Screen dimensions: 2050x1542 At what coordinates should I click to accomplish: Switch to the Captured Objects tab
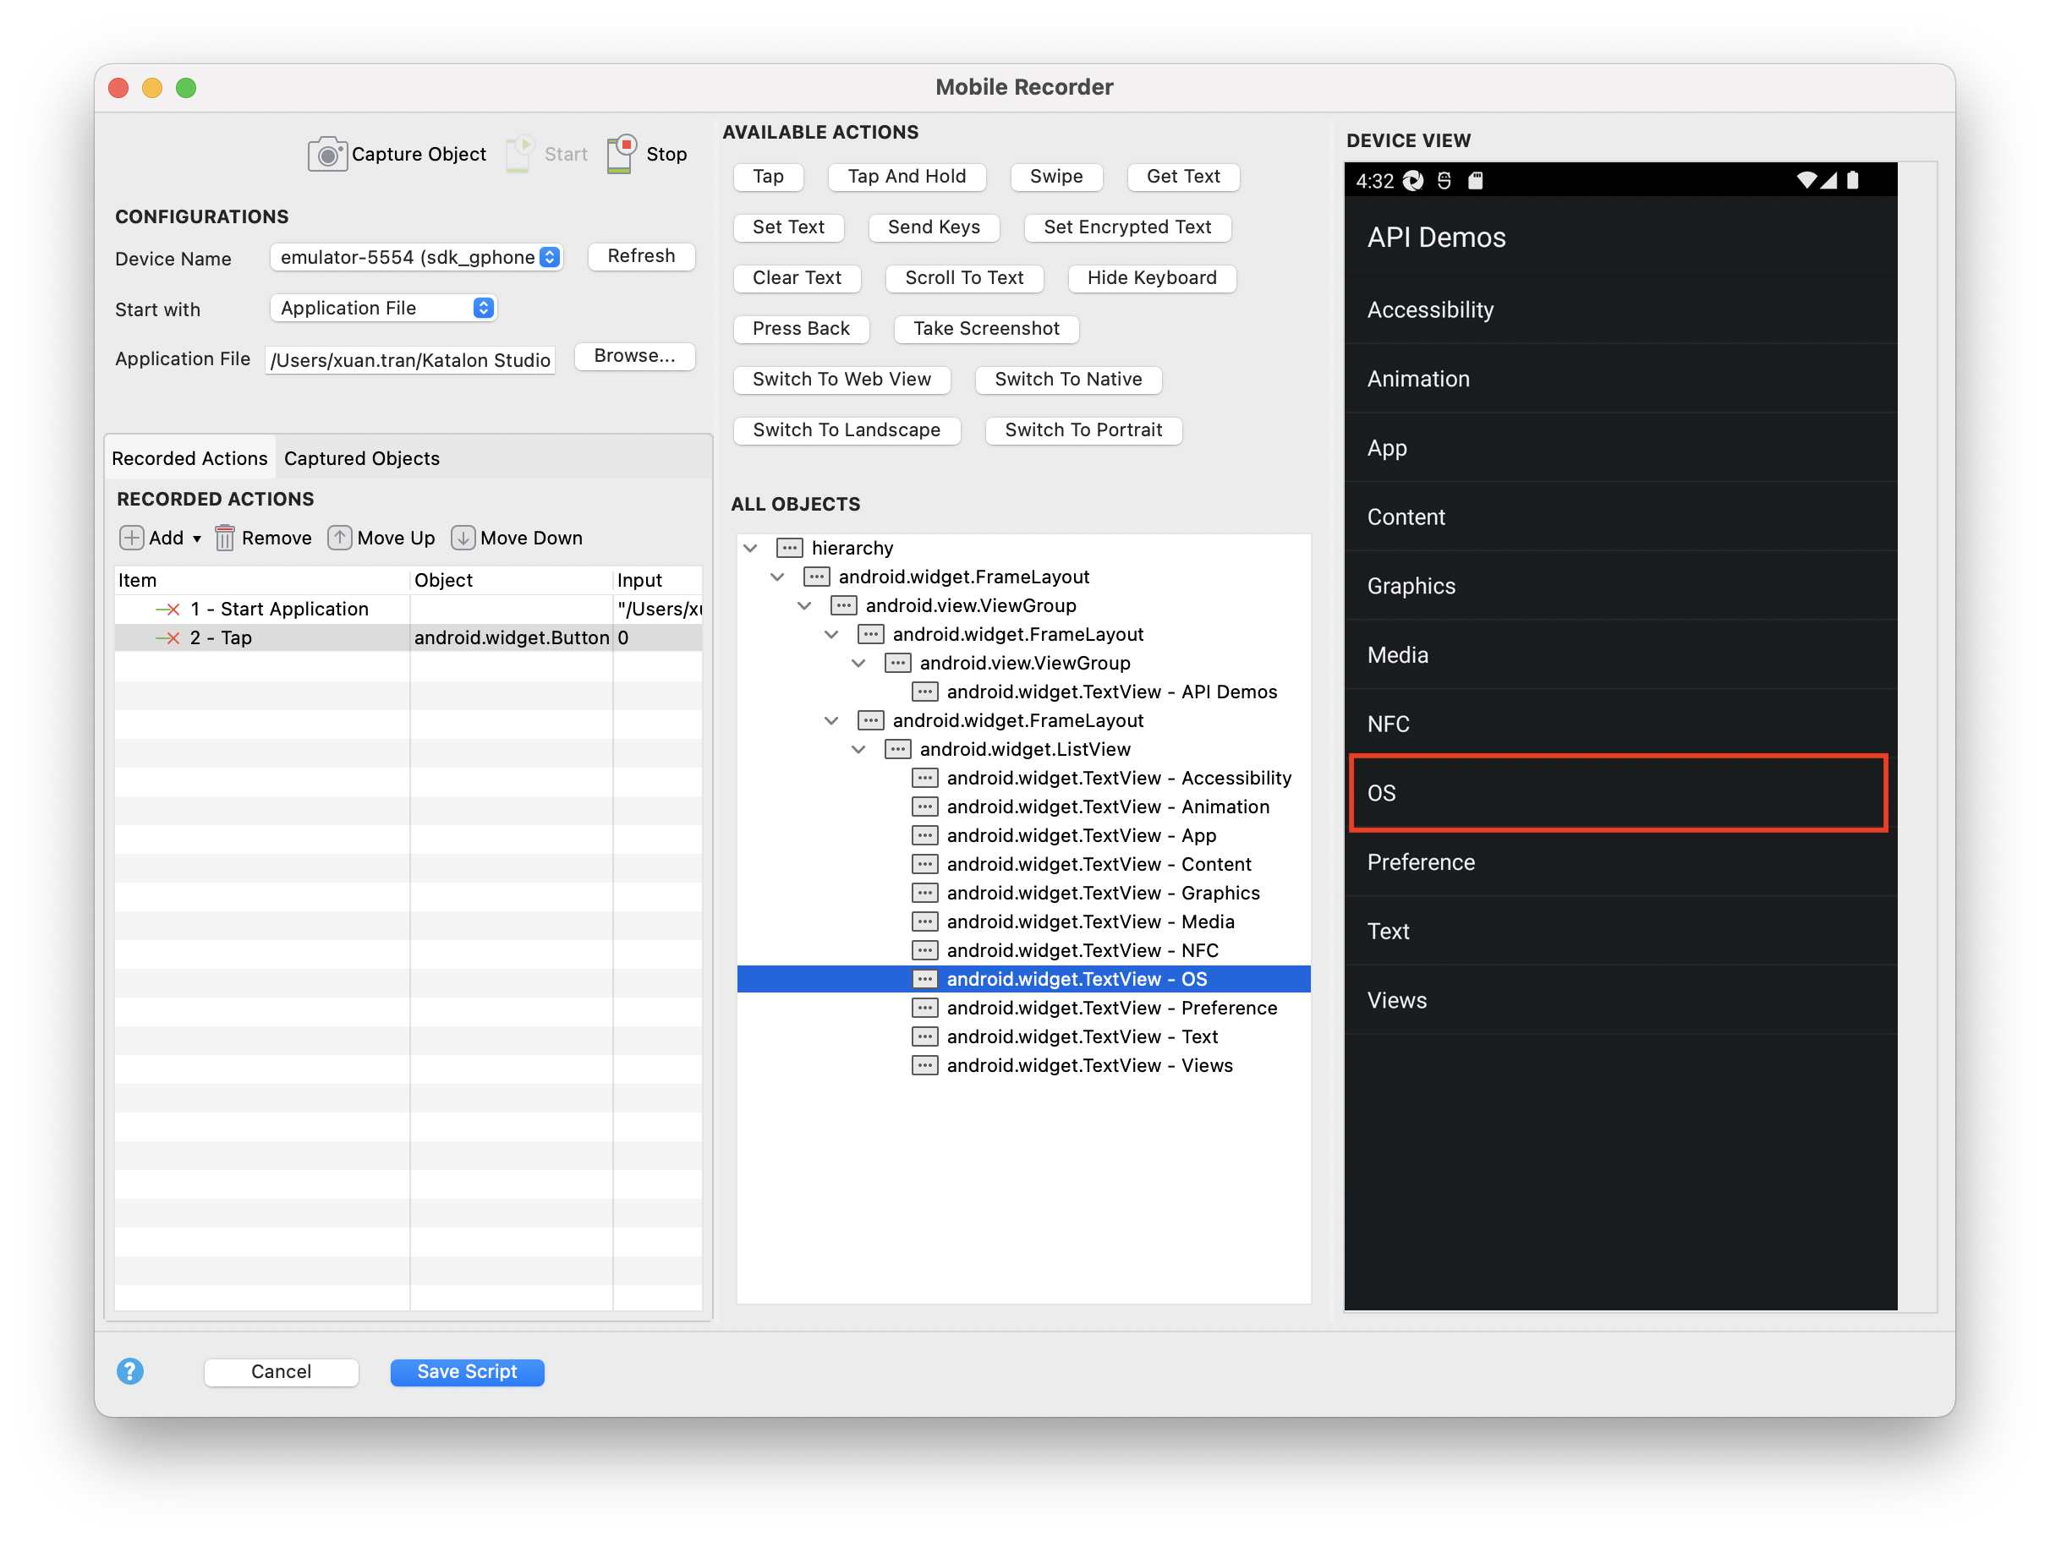[x=363, y=457]
